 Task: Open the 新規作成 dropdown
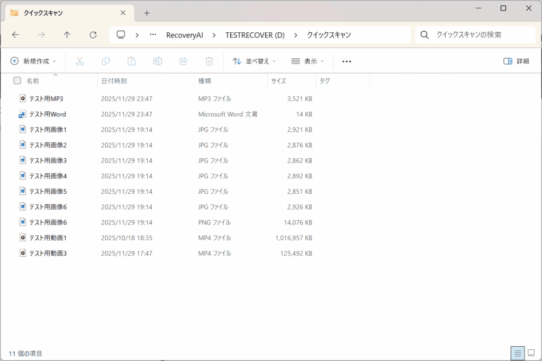pos(33,61)
